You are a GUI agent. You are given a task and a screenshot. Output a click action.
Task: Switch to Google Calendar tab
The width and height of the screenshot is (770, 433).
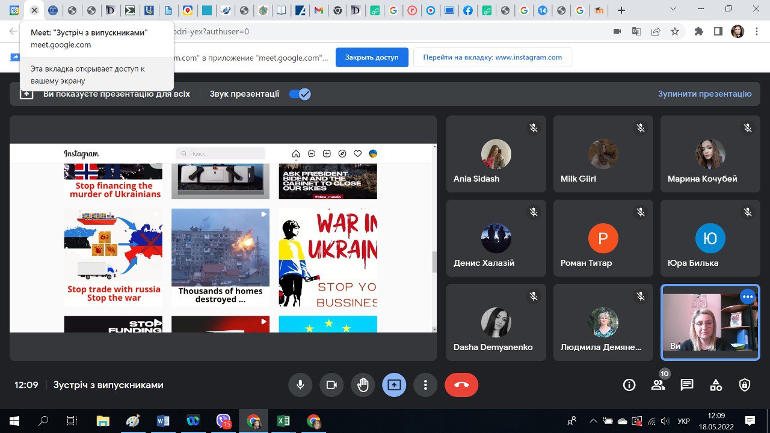pos(14,10)
